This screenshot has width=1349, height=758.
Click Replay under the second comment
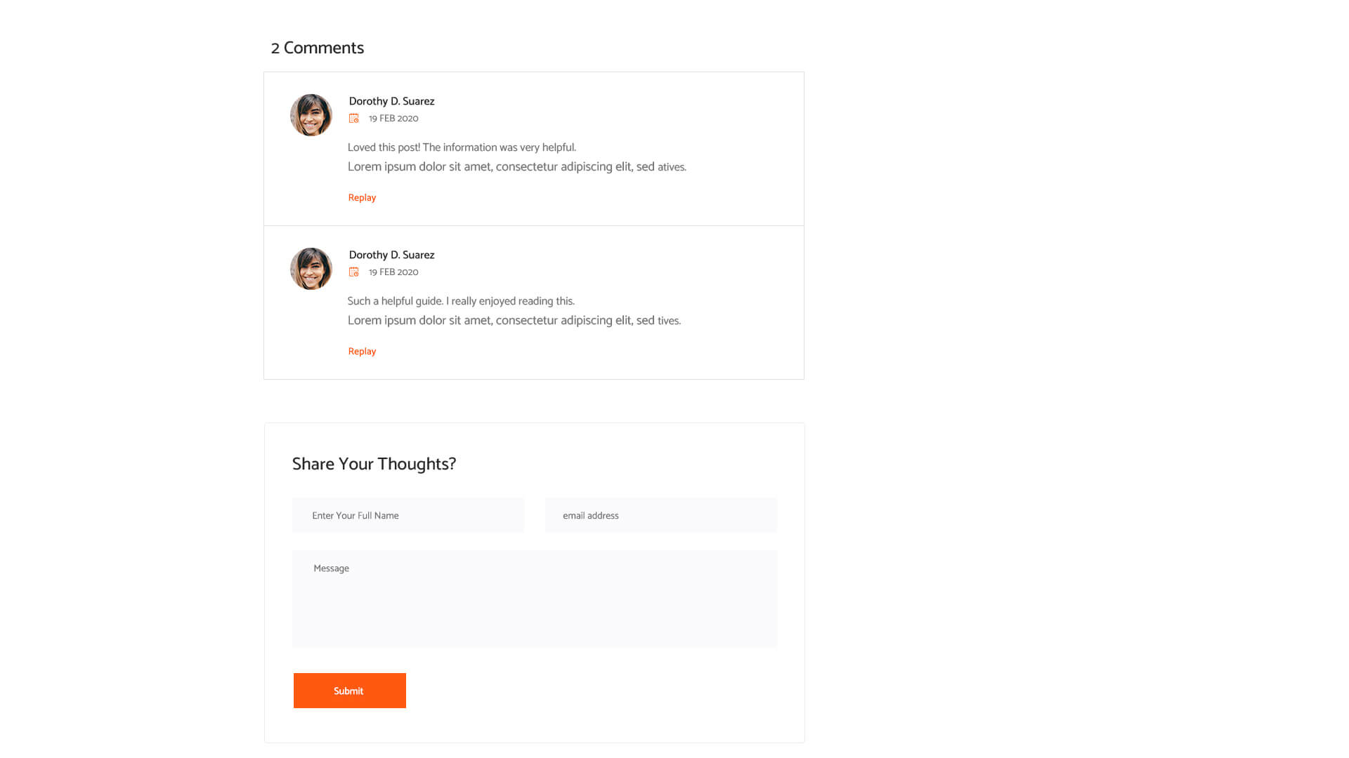click(362, 352)
